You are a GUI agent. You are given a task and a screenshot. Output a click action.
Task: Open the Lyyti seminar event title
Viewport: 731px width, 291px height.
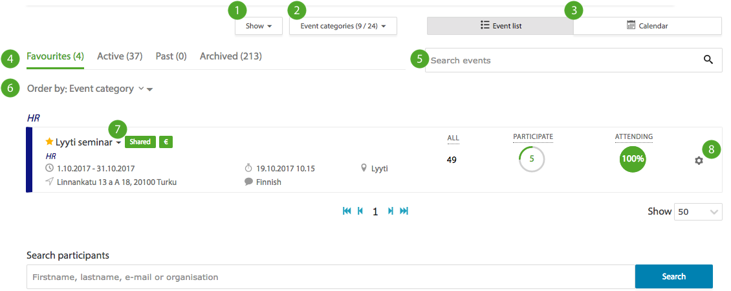(x=83, y=142)
